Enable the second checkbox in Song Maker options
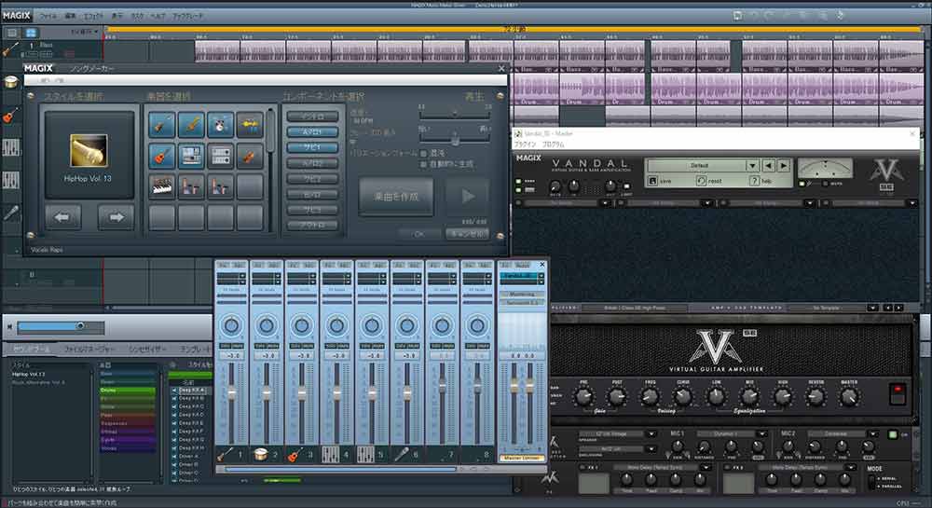This screenshot has height=508, width=932. coord(425,163)
